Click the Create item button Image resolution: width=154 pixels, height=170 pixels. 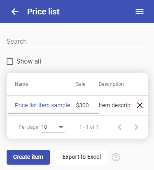click(28, 157)
